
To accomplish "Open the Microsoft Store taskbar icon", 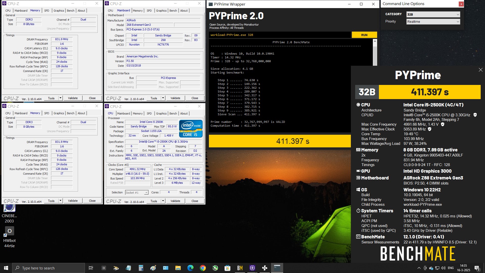I will coord(227,268).
